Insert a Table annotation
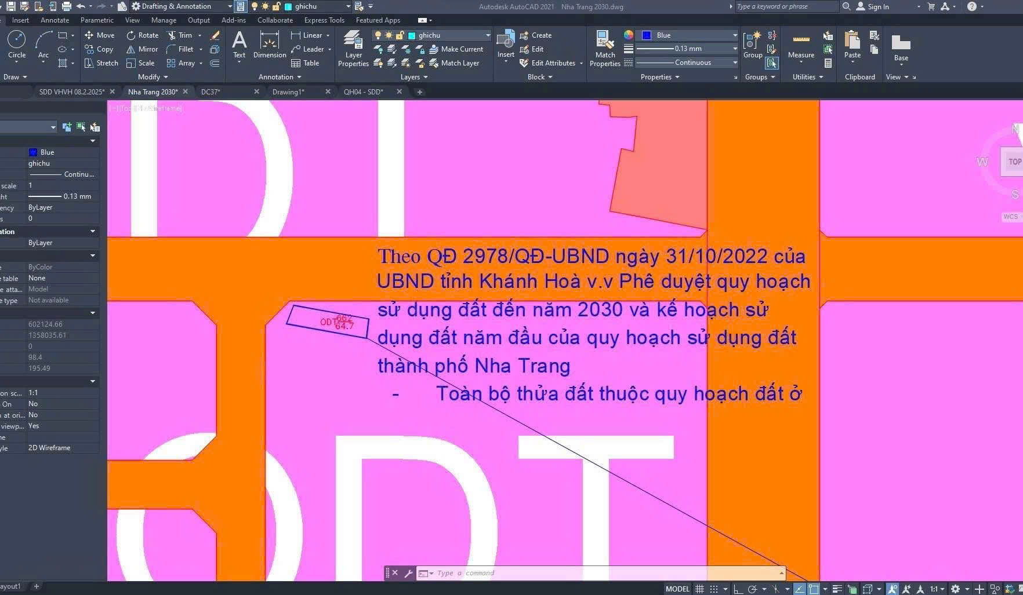1023x595 pixels. coord(305,63)
